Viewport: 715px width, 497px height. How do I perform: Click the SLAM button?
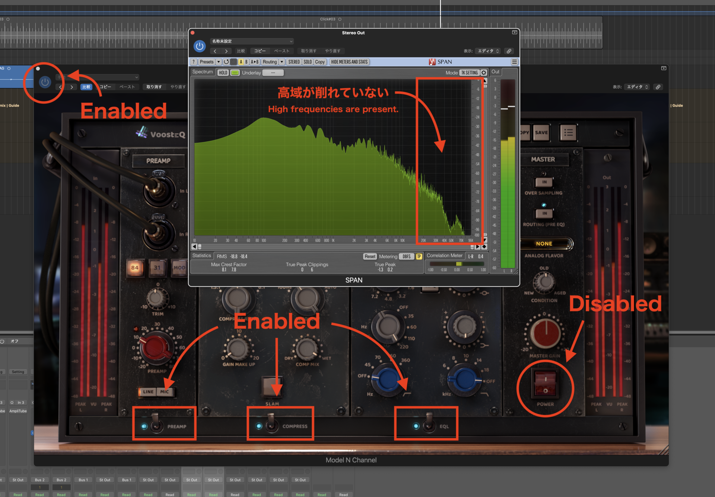(272, 387)
